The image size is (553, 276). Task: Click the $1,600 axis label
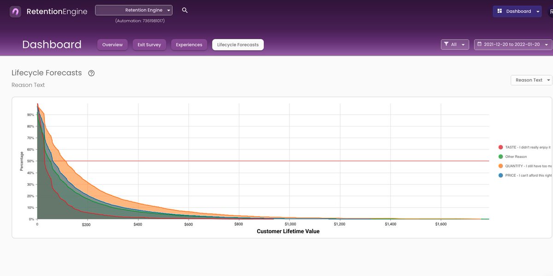coord(440,224)
